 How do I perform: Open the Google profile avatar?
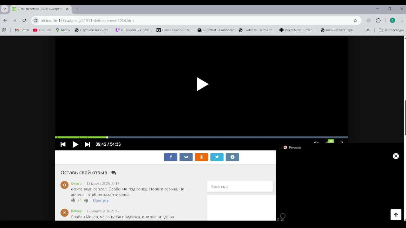(x=392, y=20)
